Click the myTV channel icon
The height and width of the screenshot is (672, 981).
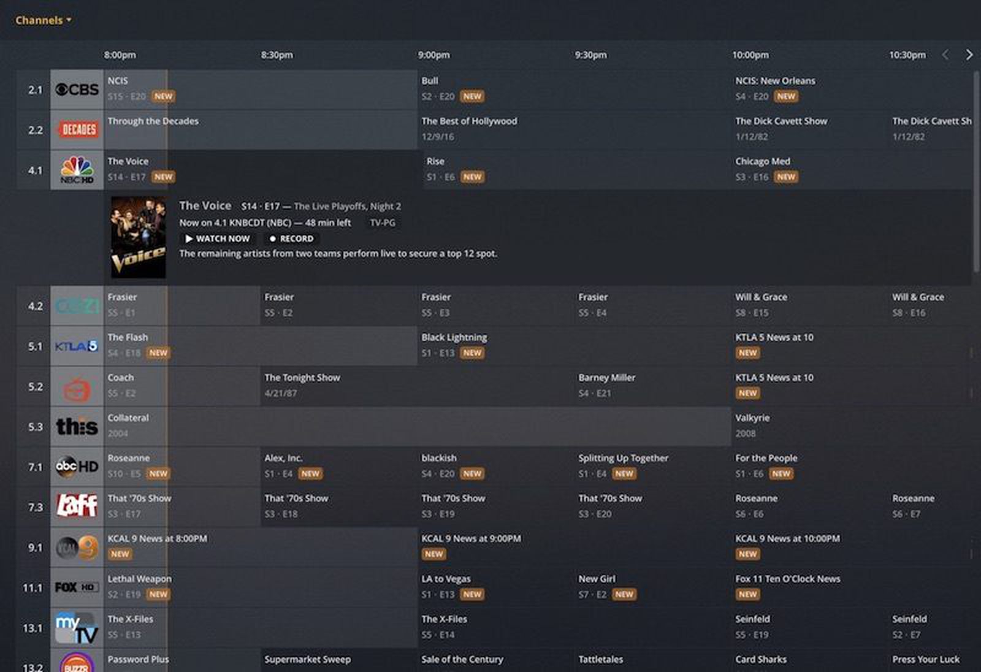click(x=76, y=627)
